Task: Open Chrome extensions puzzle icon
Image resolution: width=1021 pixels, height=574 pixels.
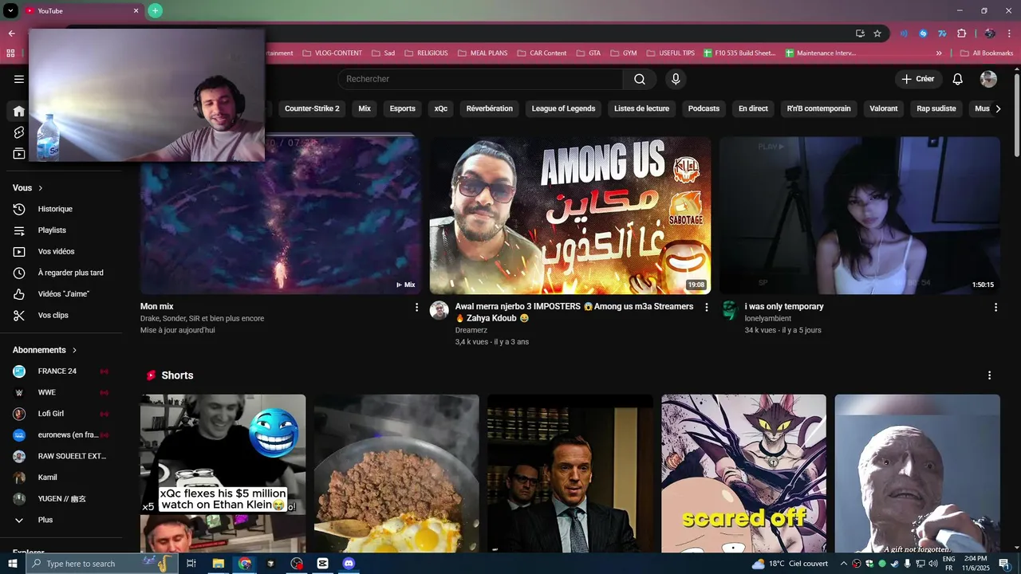Action: point(962,33)
